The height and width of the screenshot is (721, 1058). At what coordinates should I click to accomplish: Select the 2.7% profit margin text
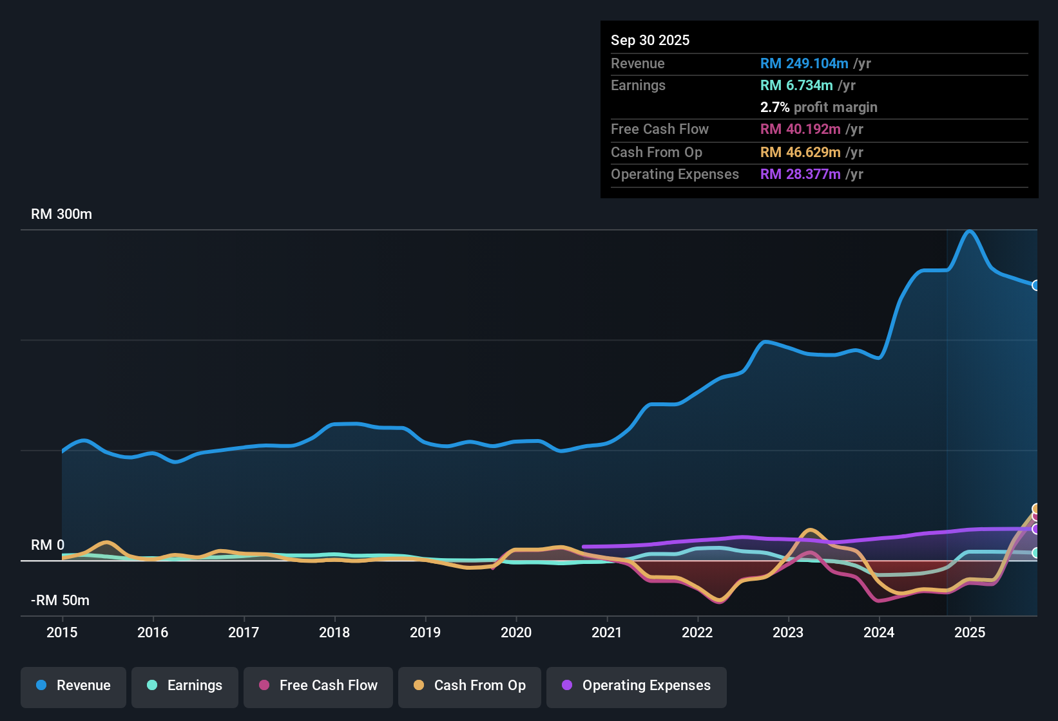(x=819, y=108)
